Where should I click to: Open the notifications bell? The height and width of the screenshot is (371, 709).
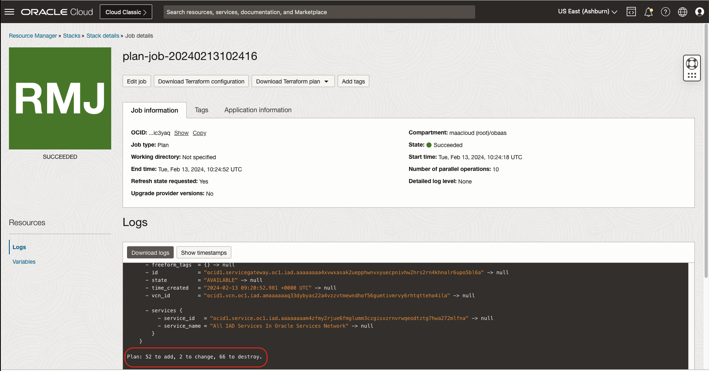click(648, 12)
